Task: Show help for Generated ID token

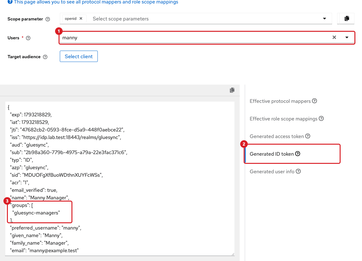Action: pos(297,154)
